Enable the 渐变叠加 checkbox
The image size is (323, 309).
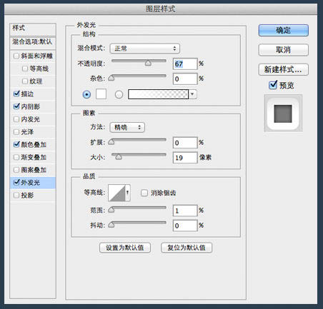point(16,157)
